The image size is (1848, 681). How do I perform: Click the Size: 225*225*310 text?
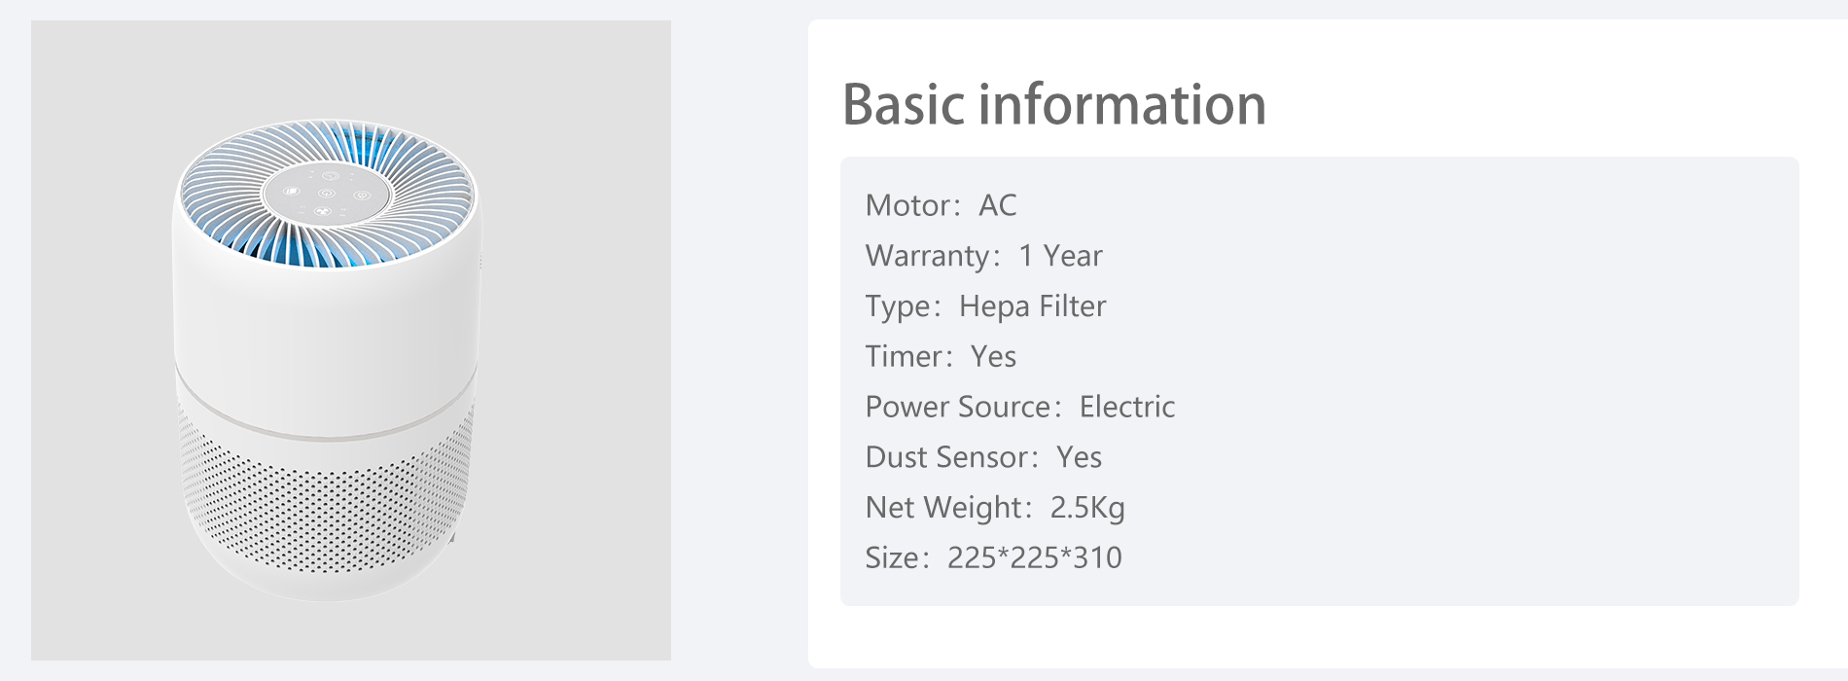click(x=993, y=557)
